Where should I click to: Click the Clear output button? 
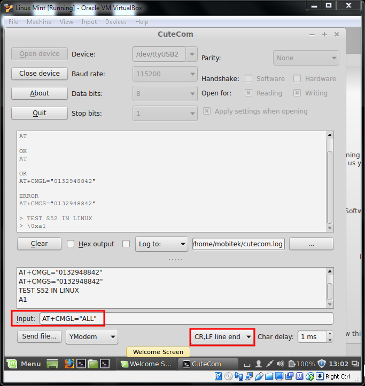[x=39, y=244]
